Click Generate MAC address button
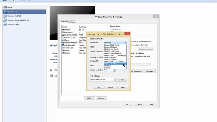 [121, 80]
